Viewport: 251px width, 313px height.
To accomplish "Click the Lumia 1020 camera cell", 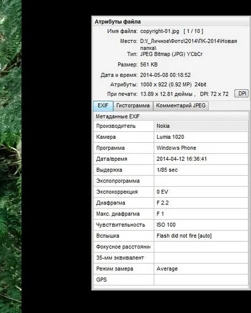I will 201,137.
